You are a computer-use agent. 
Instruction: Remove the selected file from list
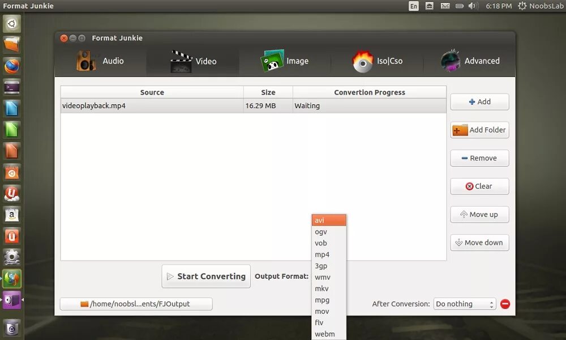pyautogui.click(x=479, y=158)
